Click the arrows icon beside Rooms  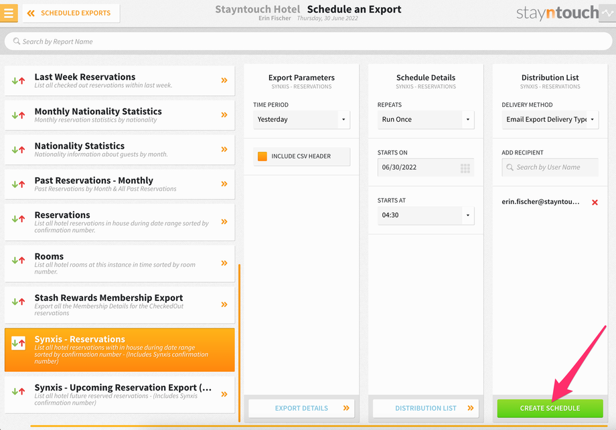[x=19, y=260]
